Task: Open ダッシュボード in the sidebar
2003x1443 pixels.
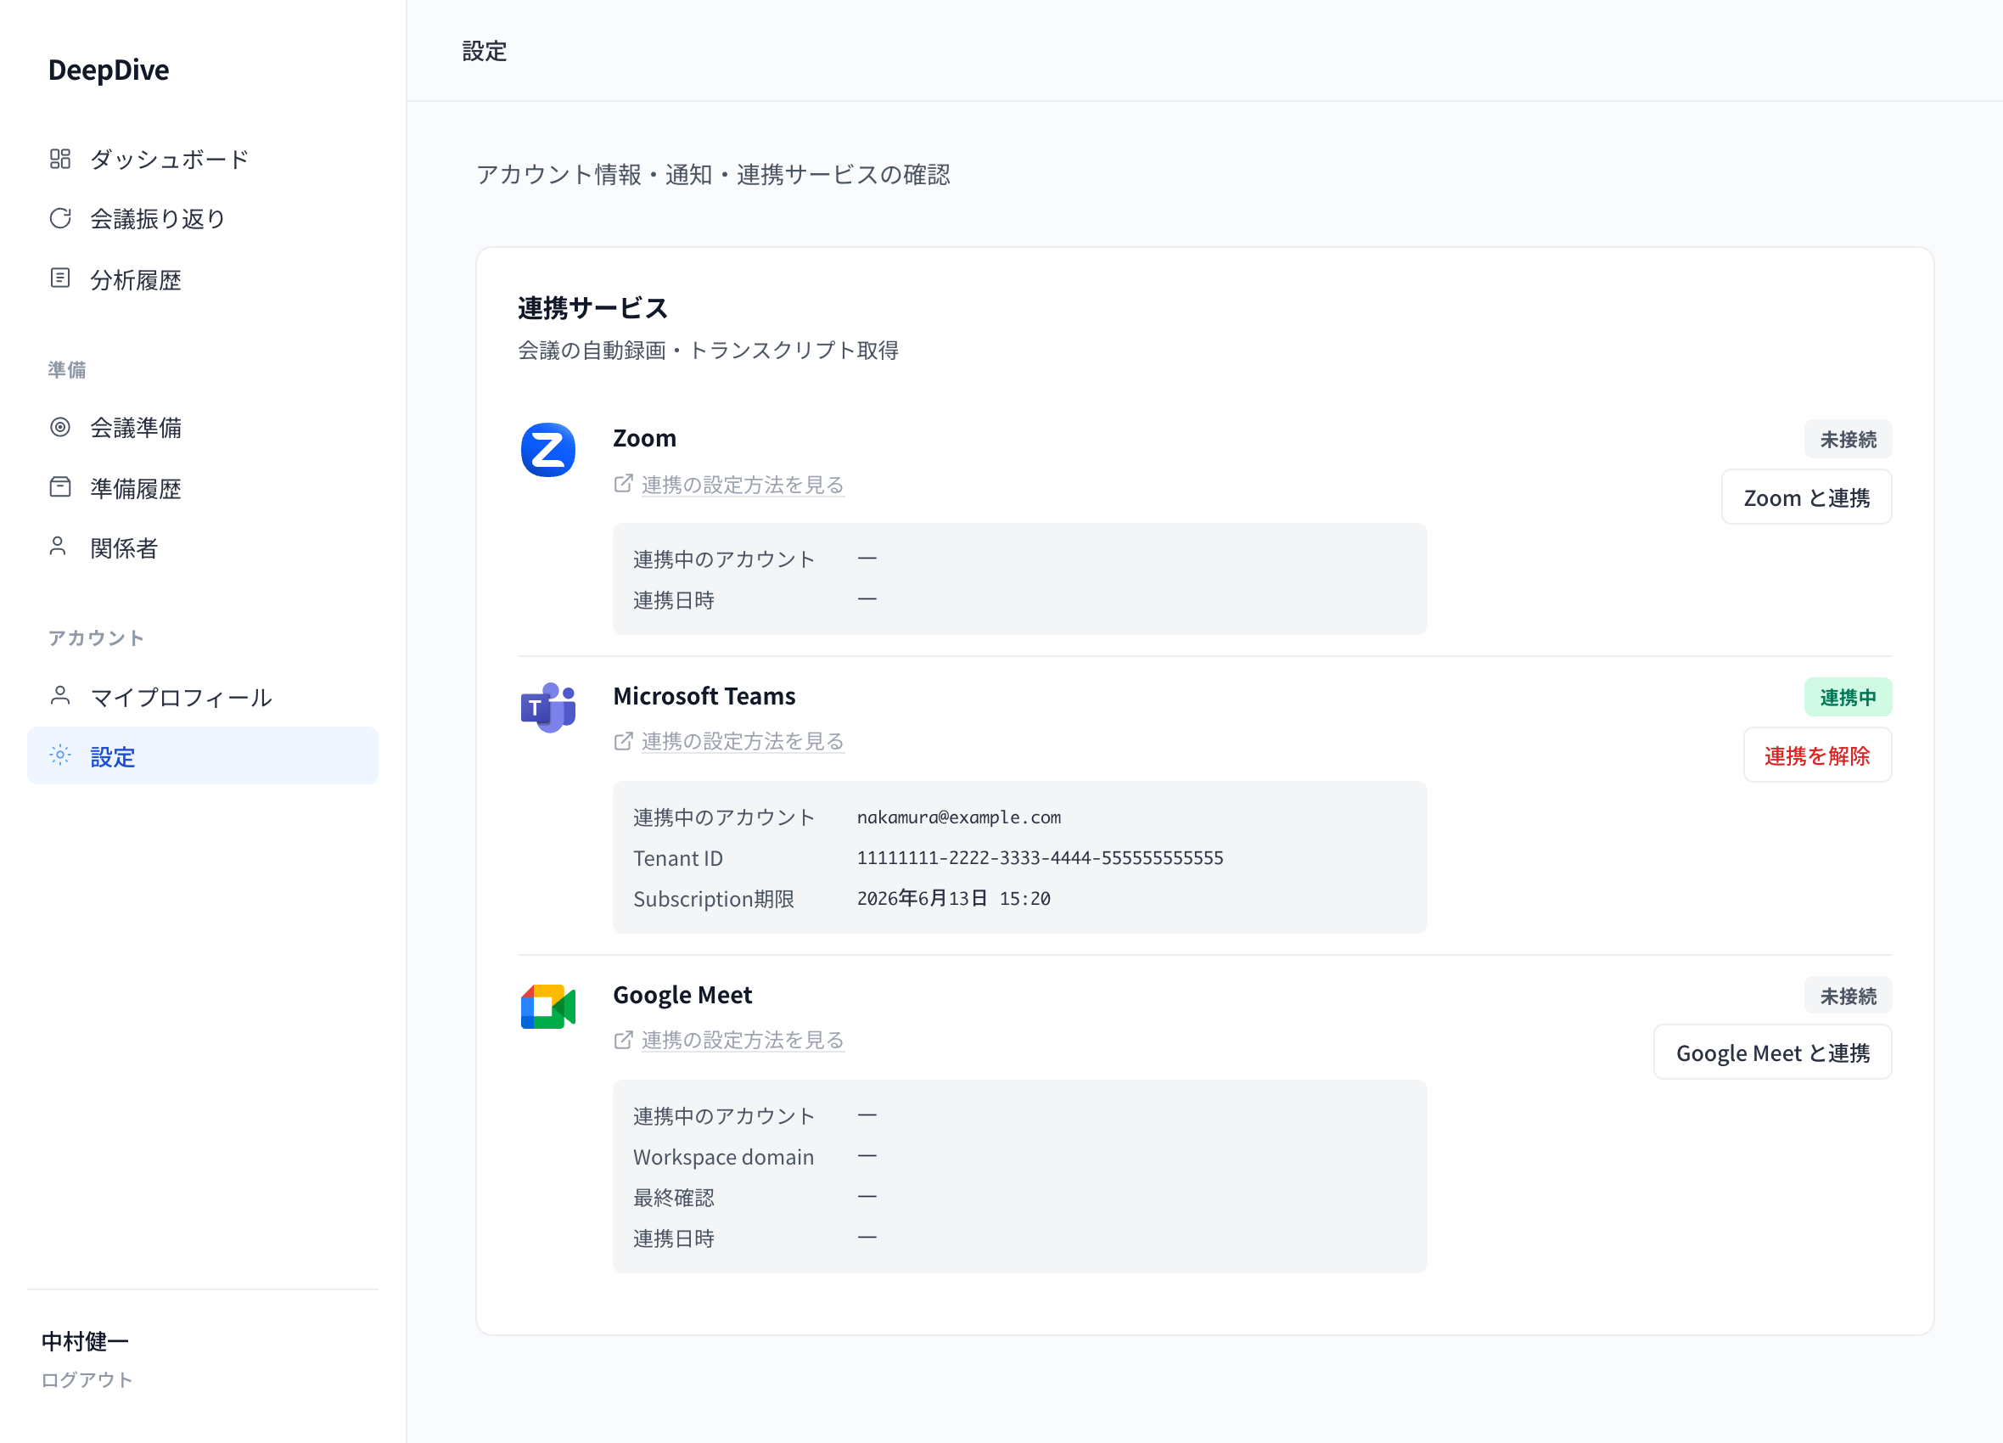Action: point(202,159)
